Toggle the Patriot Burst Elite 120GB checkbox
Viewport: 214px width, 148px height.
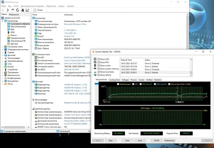pyautogui.click(x=169, y=84)
